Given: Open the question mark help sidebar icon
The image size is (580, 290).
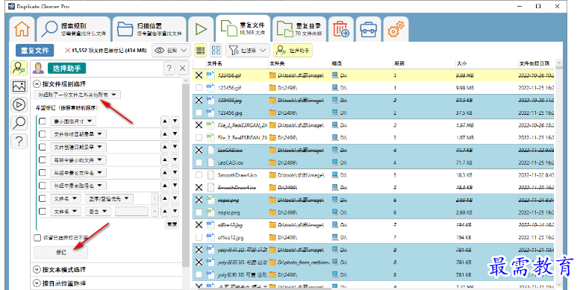Looking at the screenshot, I should (19, 141).
